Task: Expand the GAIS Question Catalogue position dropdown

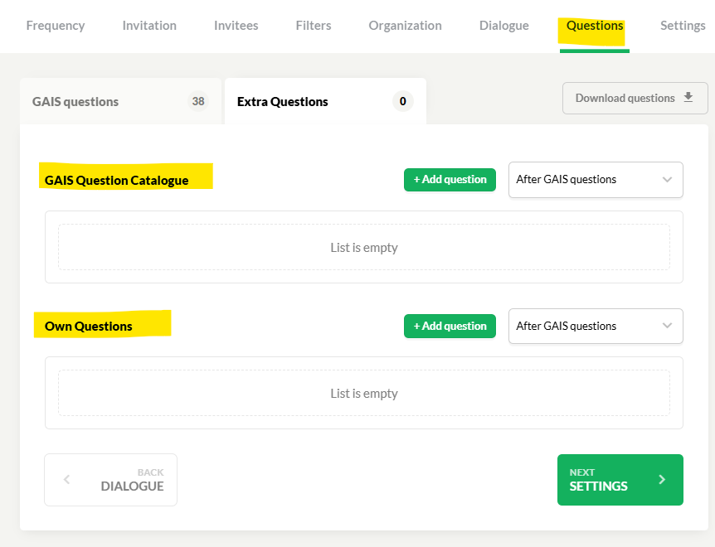Action: [x=596, y=180]
